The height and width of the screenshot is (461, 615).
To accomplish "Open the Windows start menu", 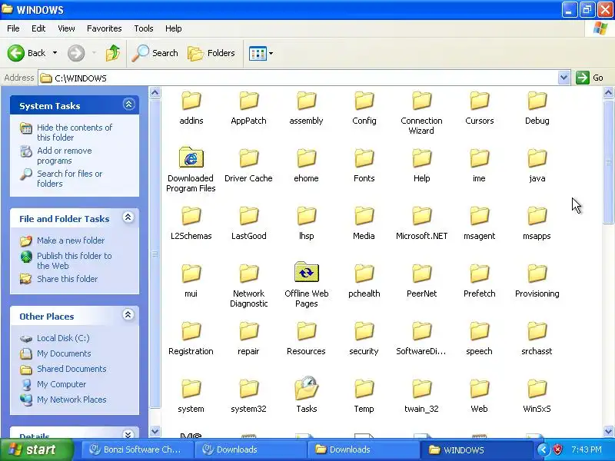I will point(36,449).
